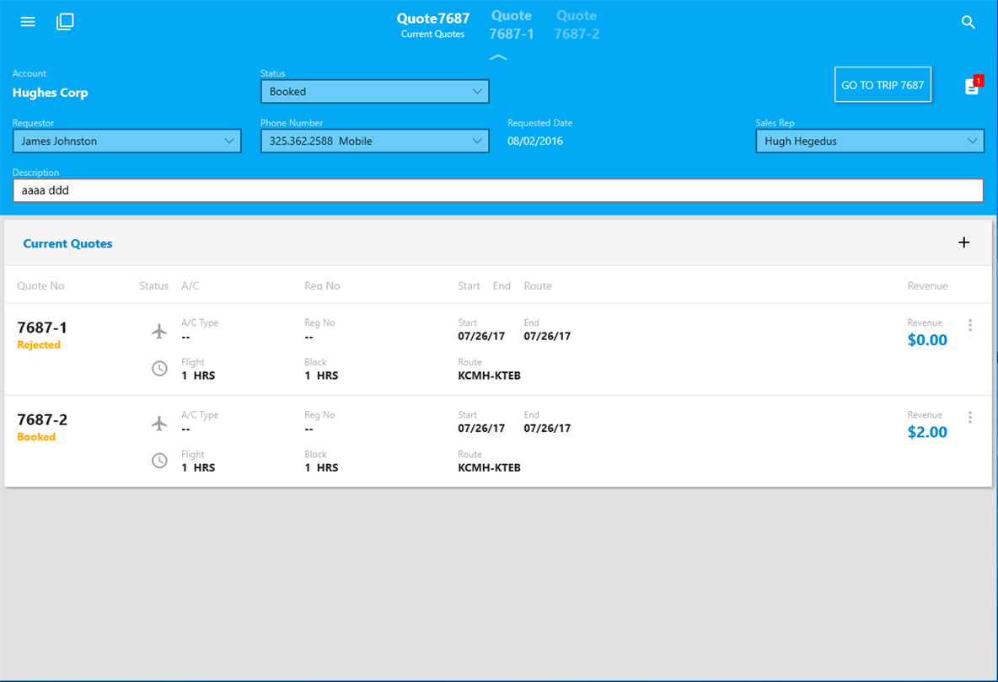Switch to Quote 7687-2 tab
Screen dimensions: 998x682
point(577,24)
